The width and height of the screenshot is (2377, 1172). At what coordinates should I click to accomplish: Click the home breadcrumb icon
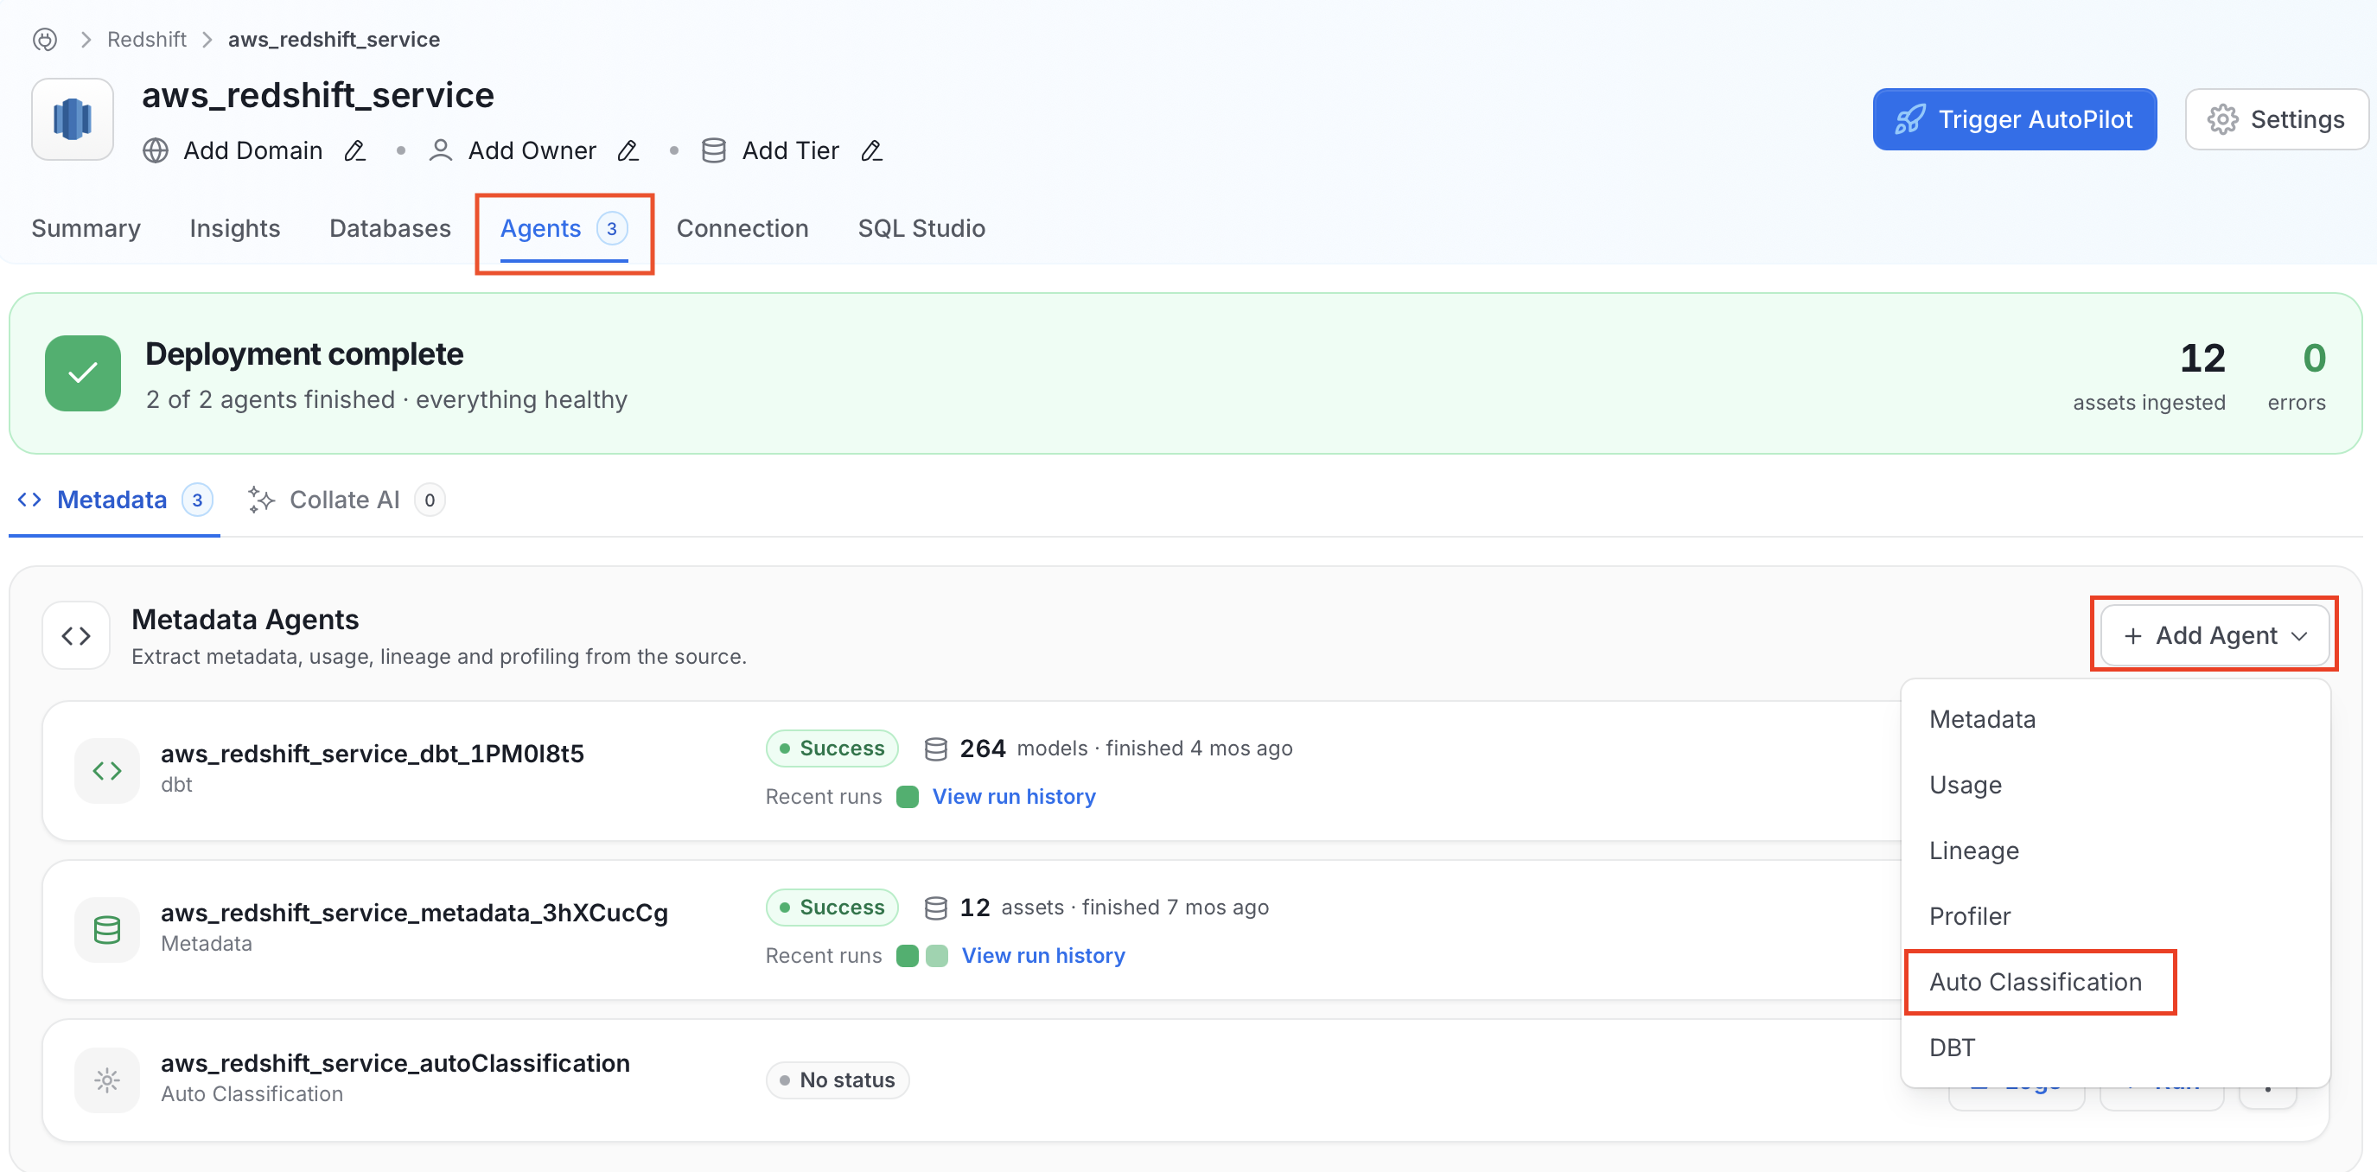point(44,40)
